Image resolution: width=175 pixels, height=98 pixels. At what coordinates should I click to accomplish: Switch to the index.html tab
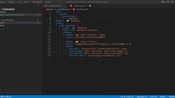55,6
